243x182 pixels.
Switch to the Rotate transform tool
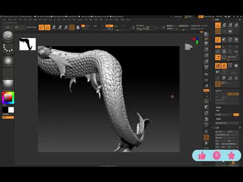(66, 27)
